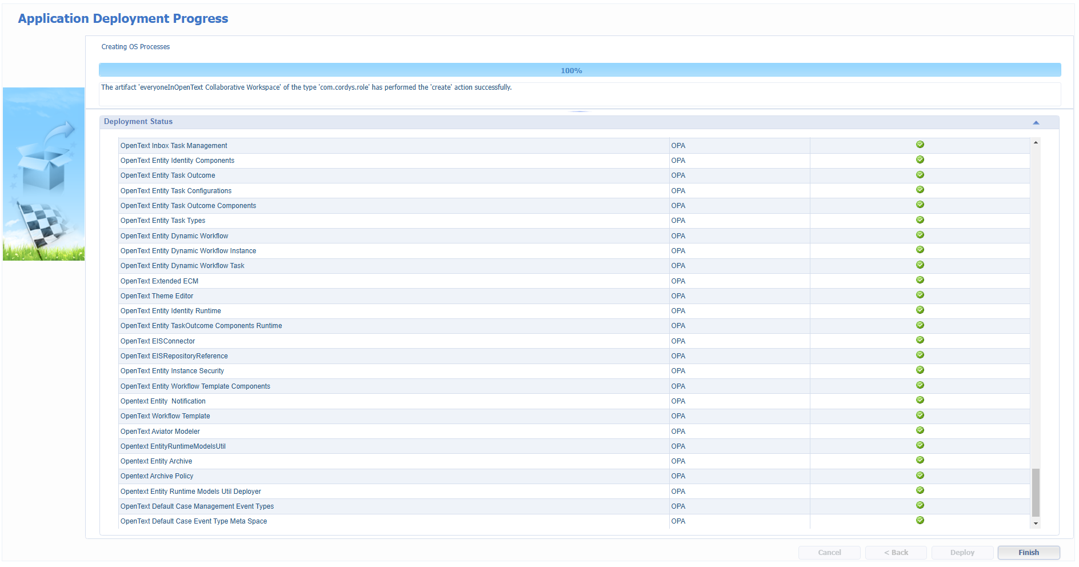Image resolution: width=1079 pixels, height=567 pixels.
Task: Click status icon for OpenText EISRepositoryReference
Action: click(x=920, y=355)
